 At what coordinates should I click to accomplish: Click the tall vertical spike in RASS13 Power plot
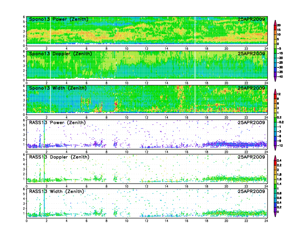44,134
